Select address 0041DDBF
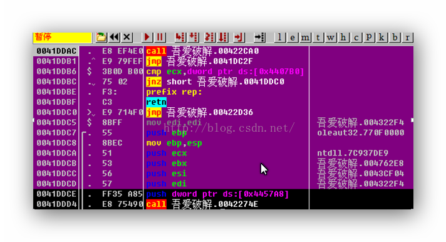Image resolution: width=446 pixels, height=242 pixels. (56, 102)
